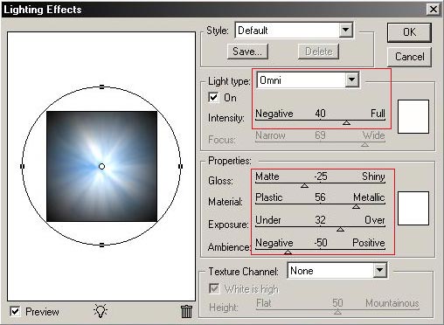Click the Save... style button
The width and height of the screenshot is (444, 325).
click(x=247, y=52)
